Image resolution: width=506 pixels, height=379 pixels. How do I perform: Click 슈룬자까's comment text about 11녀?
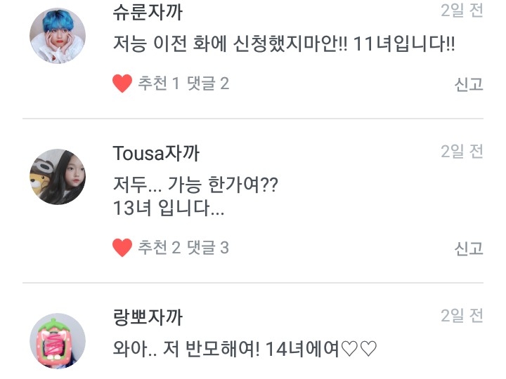click(x=284, y=44)
